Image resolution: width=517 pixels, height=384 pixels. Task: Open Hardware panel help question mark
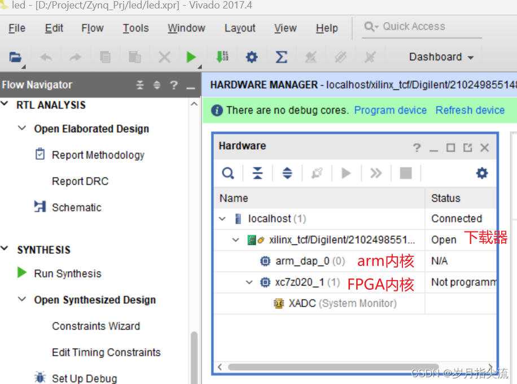(417, 147)
